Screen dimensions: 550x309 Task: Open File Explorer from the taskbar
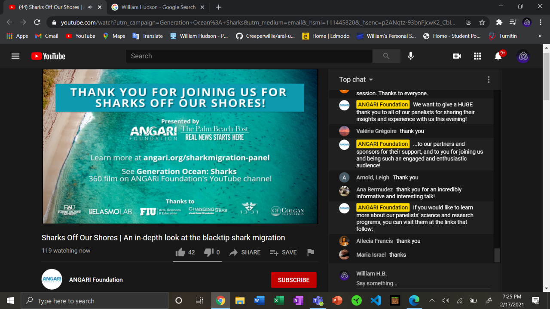(x=240, y=300)
